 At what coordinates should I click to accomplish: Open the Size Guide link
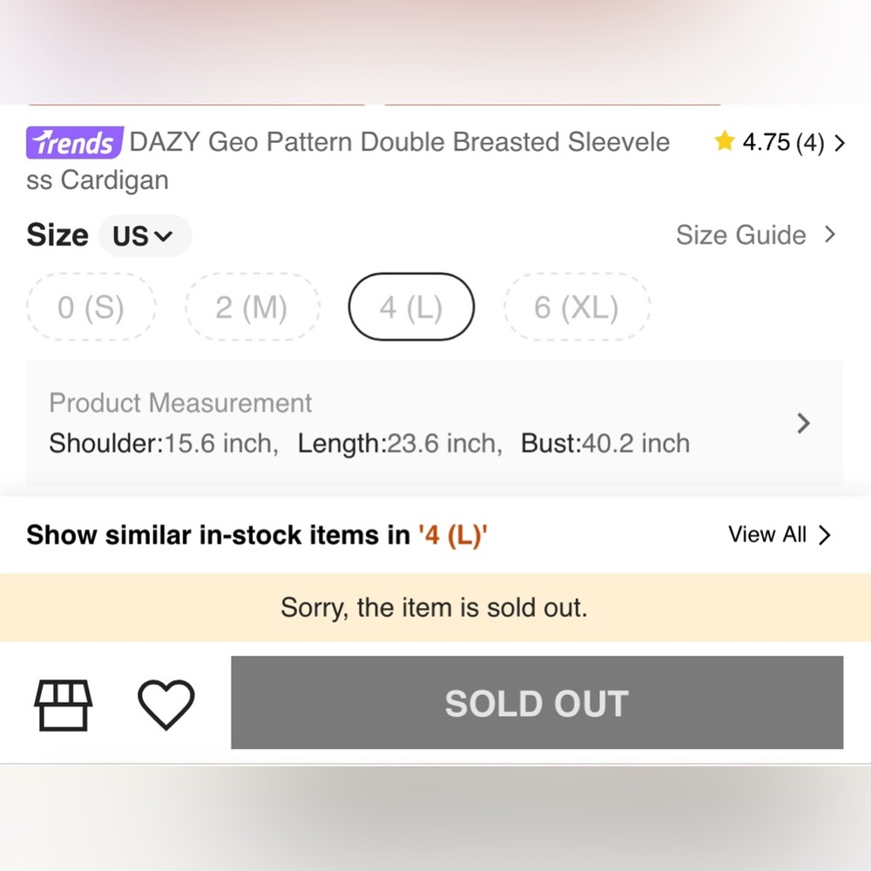[740, 235]
